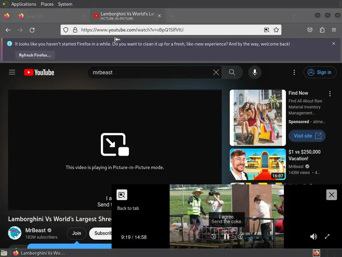Subscribe to MrBeast channel
Image resolution: width=342 pixels, height=257 pixels.
tap(101, 233)
